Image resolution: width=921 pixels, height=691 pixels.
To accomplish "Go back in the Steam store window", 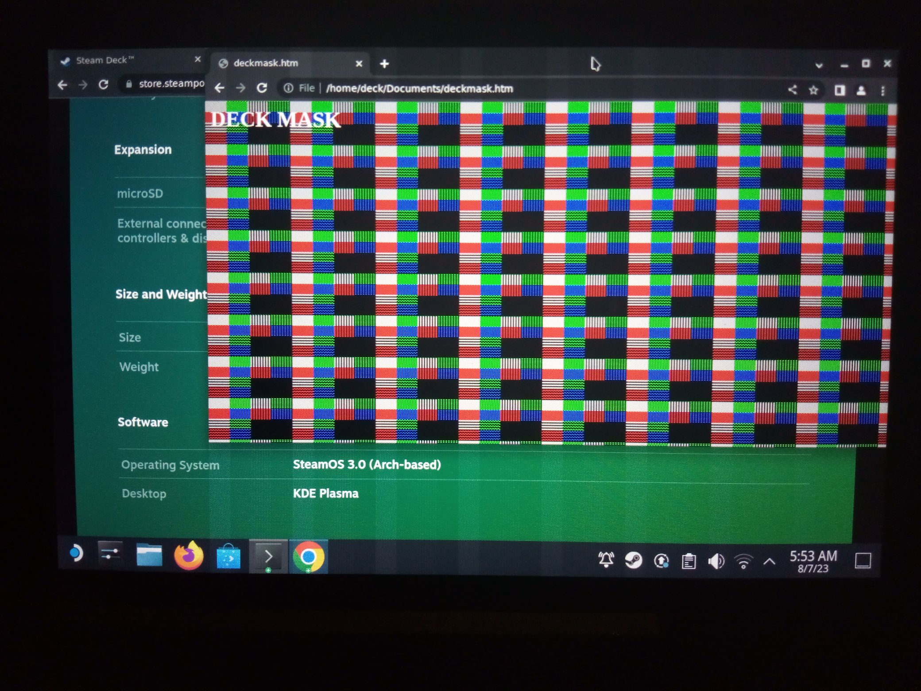I will tap(62, 85).
